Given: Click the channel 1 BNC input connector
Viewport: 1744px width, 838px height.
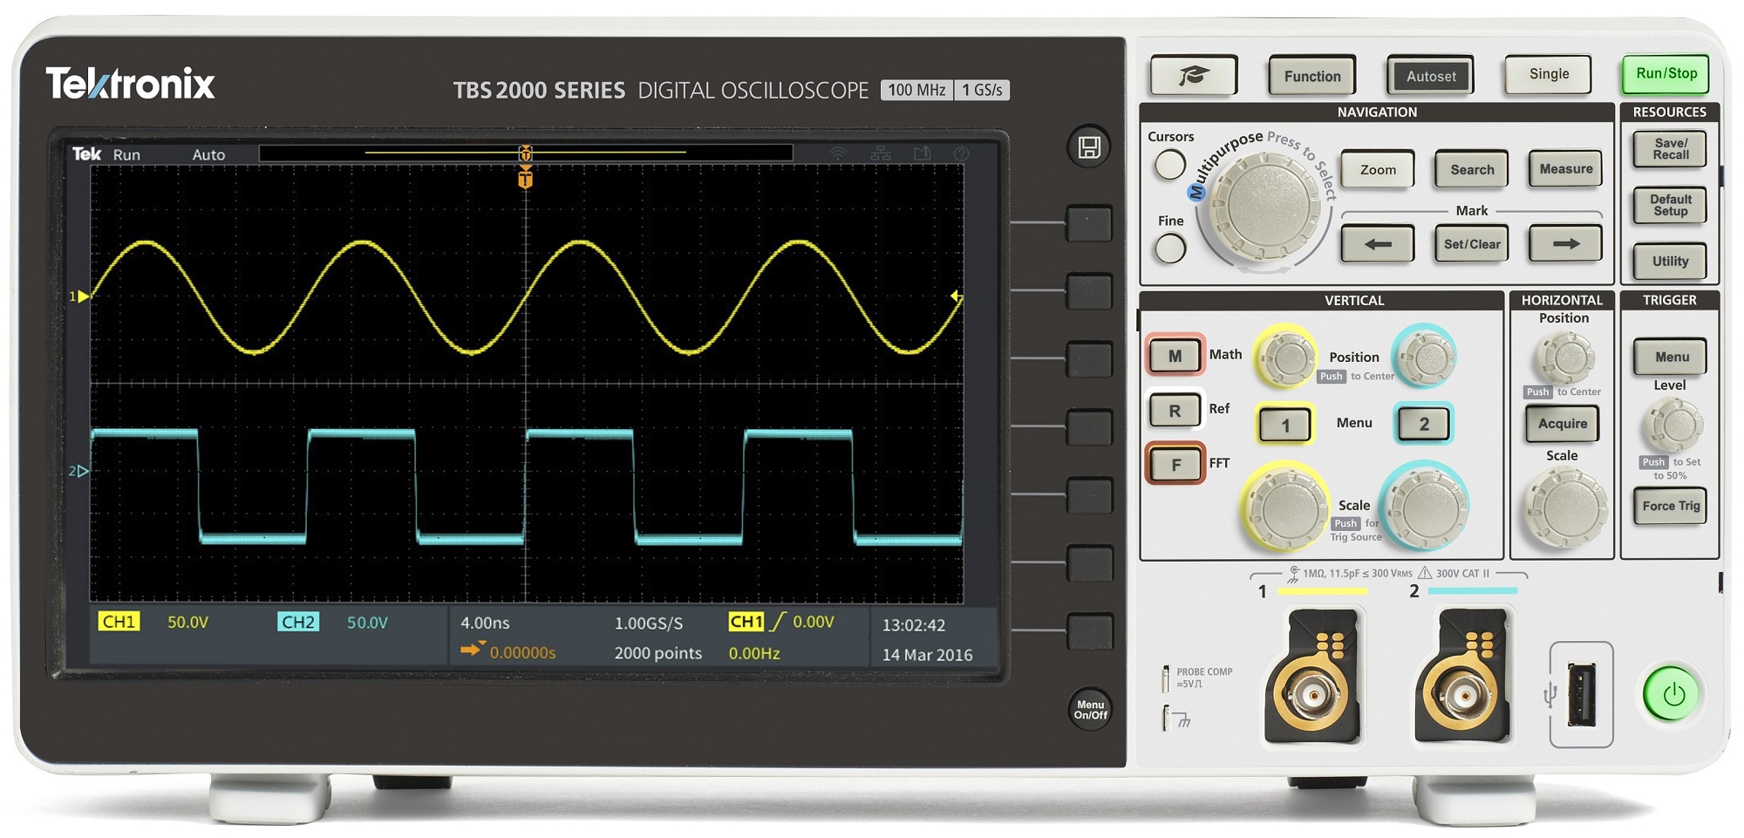Looking at the screenshot, I should [1312, 695].
